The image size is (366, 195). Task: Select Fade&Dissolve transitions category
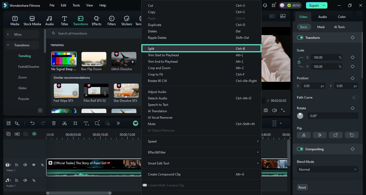point(29,67)
